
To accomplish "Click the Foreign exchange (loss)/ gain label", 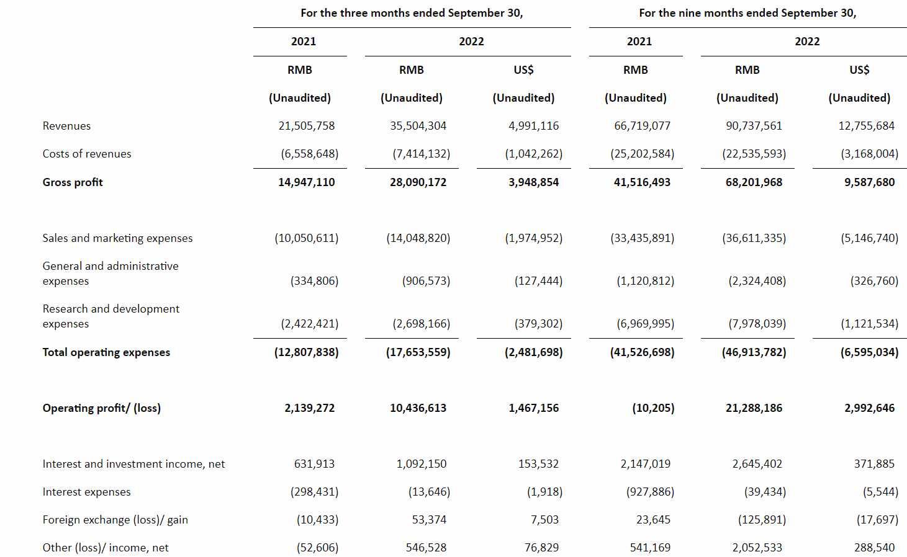I will pos(115,520).
